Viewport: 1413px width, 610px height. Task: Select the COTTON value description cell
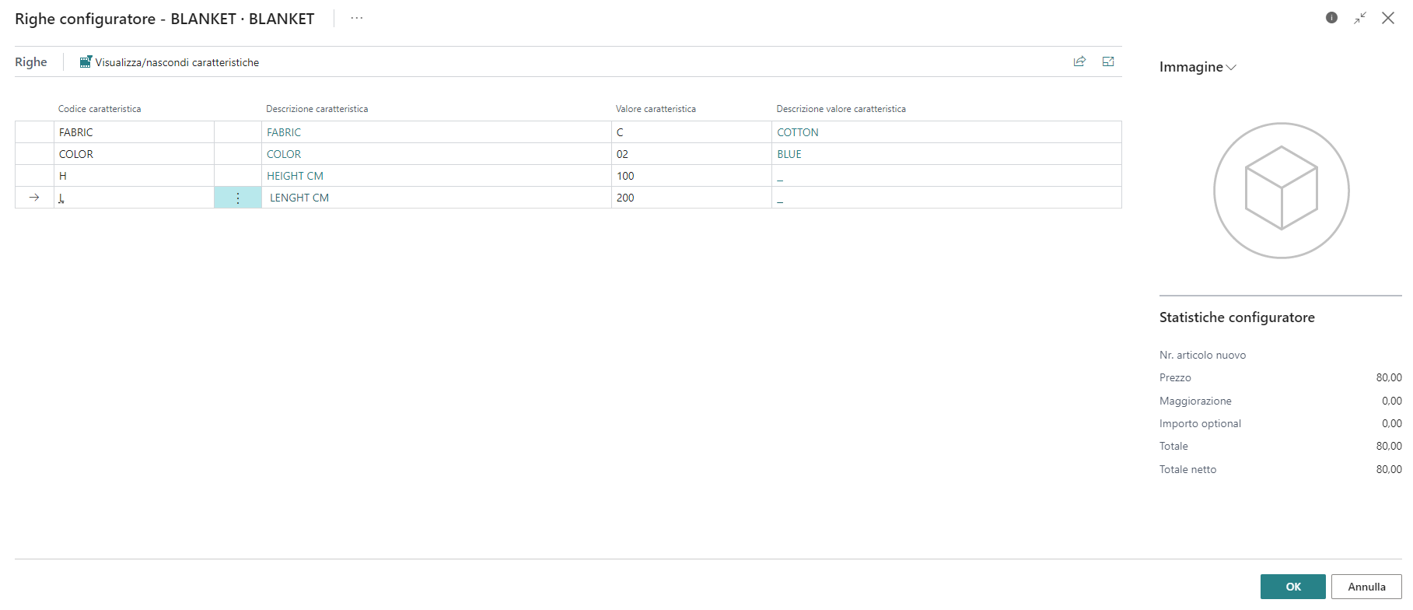(x=798, y=133)
